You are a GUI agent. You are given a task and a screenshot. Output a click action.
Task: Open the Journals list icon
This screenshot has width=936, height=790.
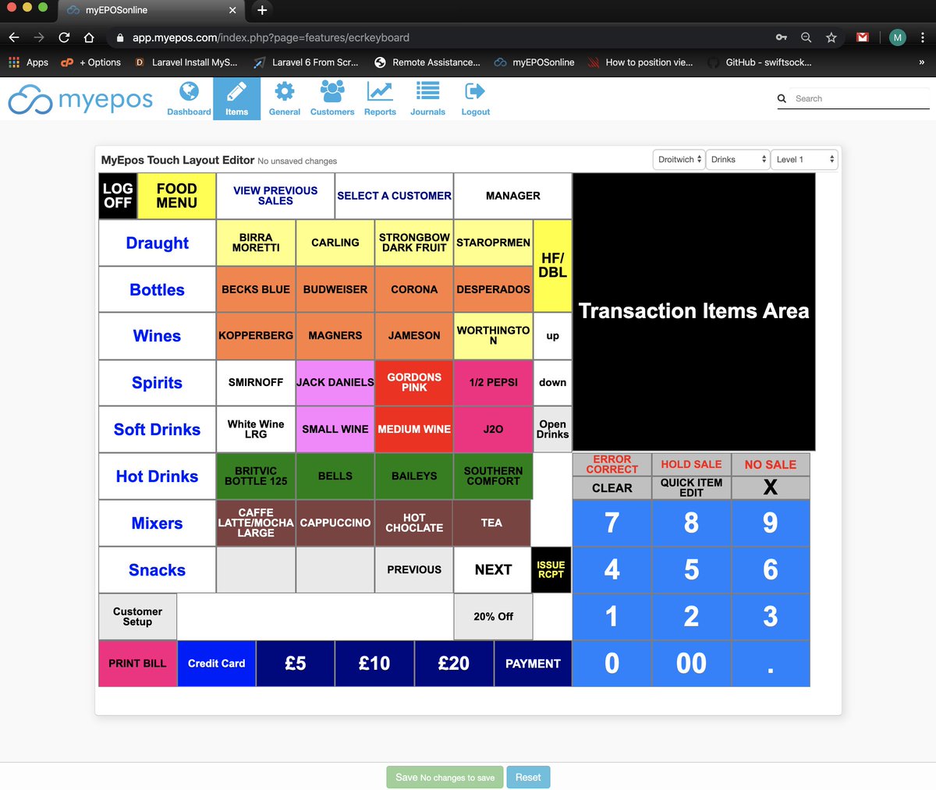coord(427,92)
